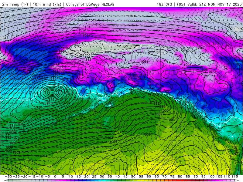Click the "18Z GFS" model run label
The width and height of the screenshot is (243, 182).
164,4
